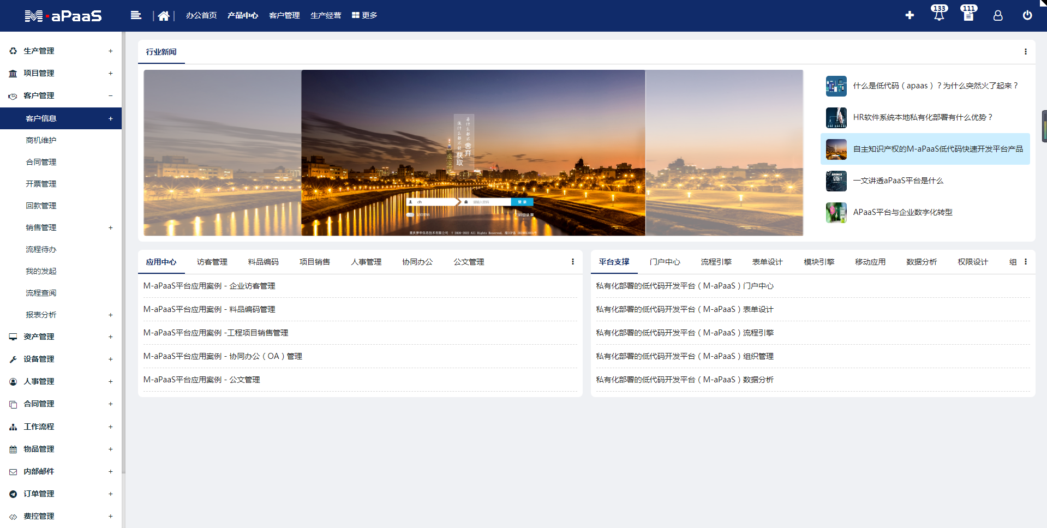Click 内部邮件 envelope icon in sidebar
Screen dimensions: 1047x528
tap(13, 471)
